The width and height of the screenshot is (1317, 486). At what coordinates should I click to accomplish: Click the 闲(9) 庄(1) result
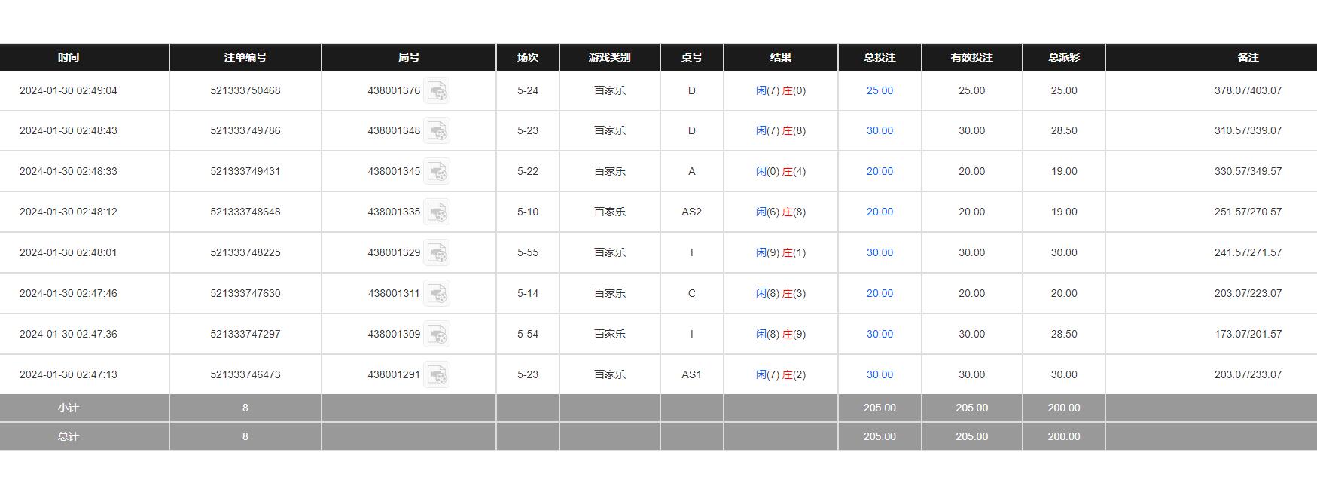[x=780, y=252]
